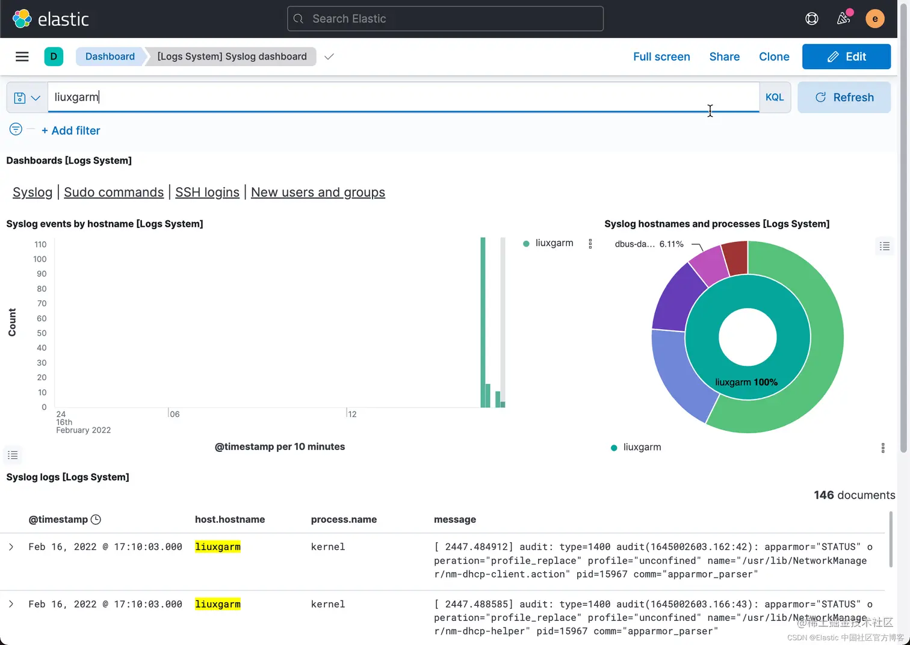Viewport: 910px width, 645px height.
Task: Click the dbus-da... 6.11% pie label
Action: (649, 244)
